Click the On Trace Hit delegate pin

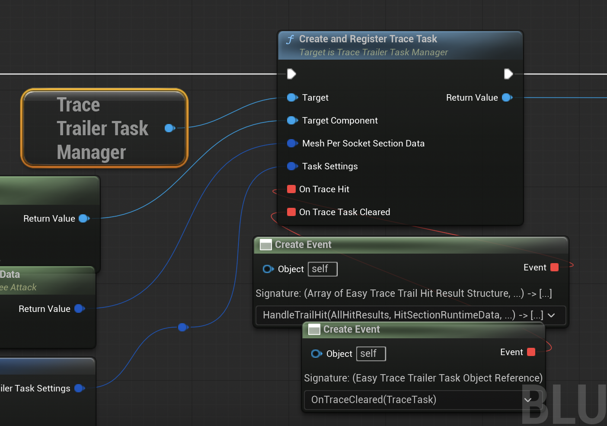tap(291, 189)
